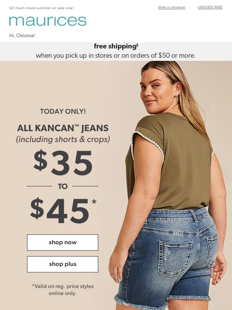
Task: Click the free shipping banner heading
Action: [116, 46]
